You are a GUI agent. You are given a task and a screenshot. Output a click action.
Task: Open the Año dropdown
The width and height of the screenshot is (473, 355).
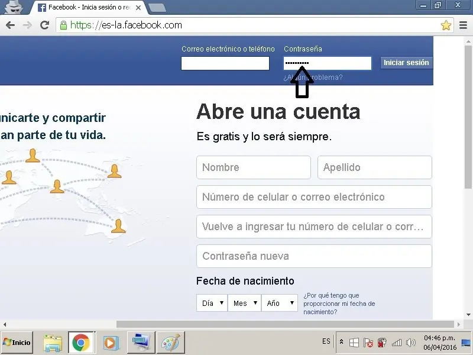pyautogui.click(x=280, y=303)
